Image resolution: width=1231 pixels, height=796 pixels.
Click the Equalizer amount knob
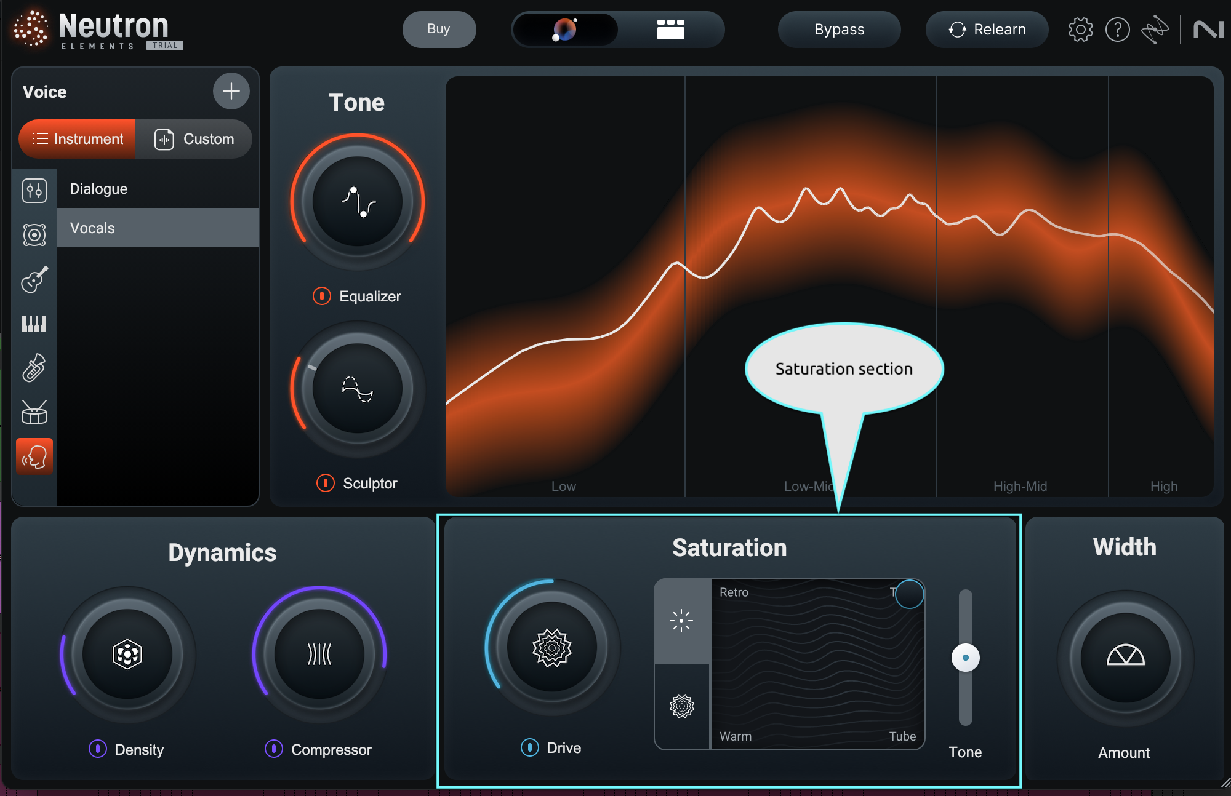click(x=358, y=201)
